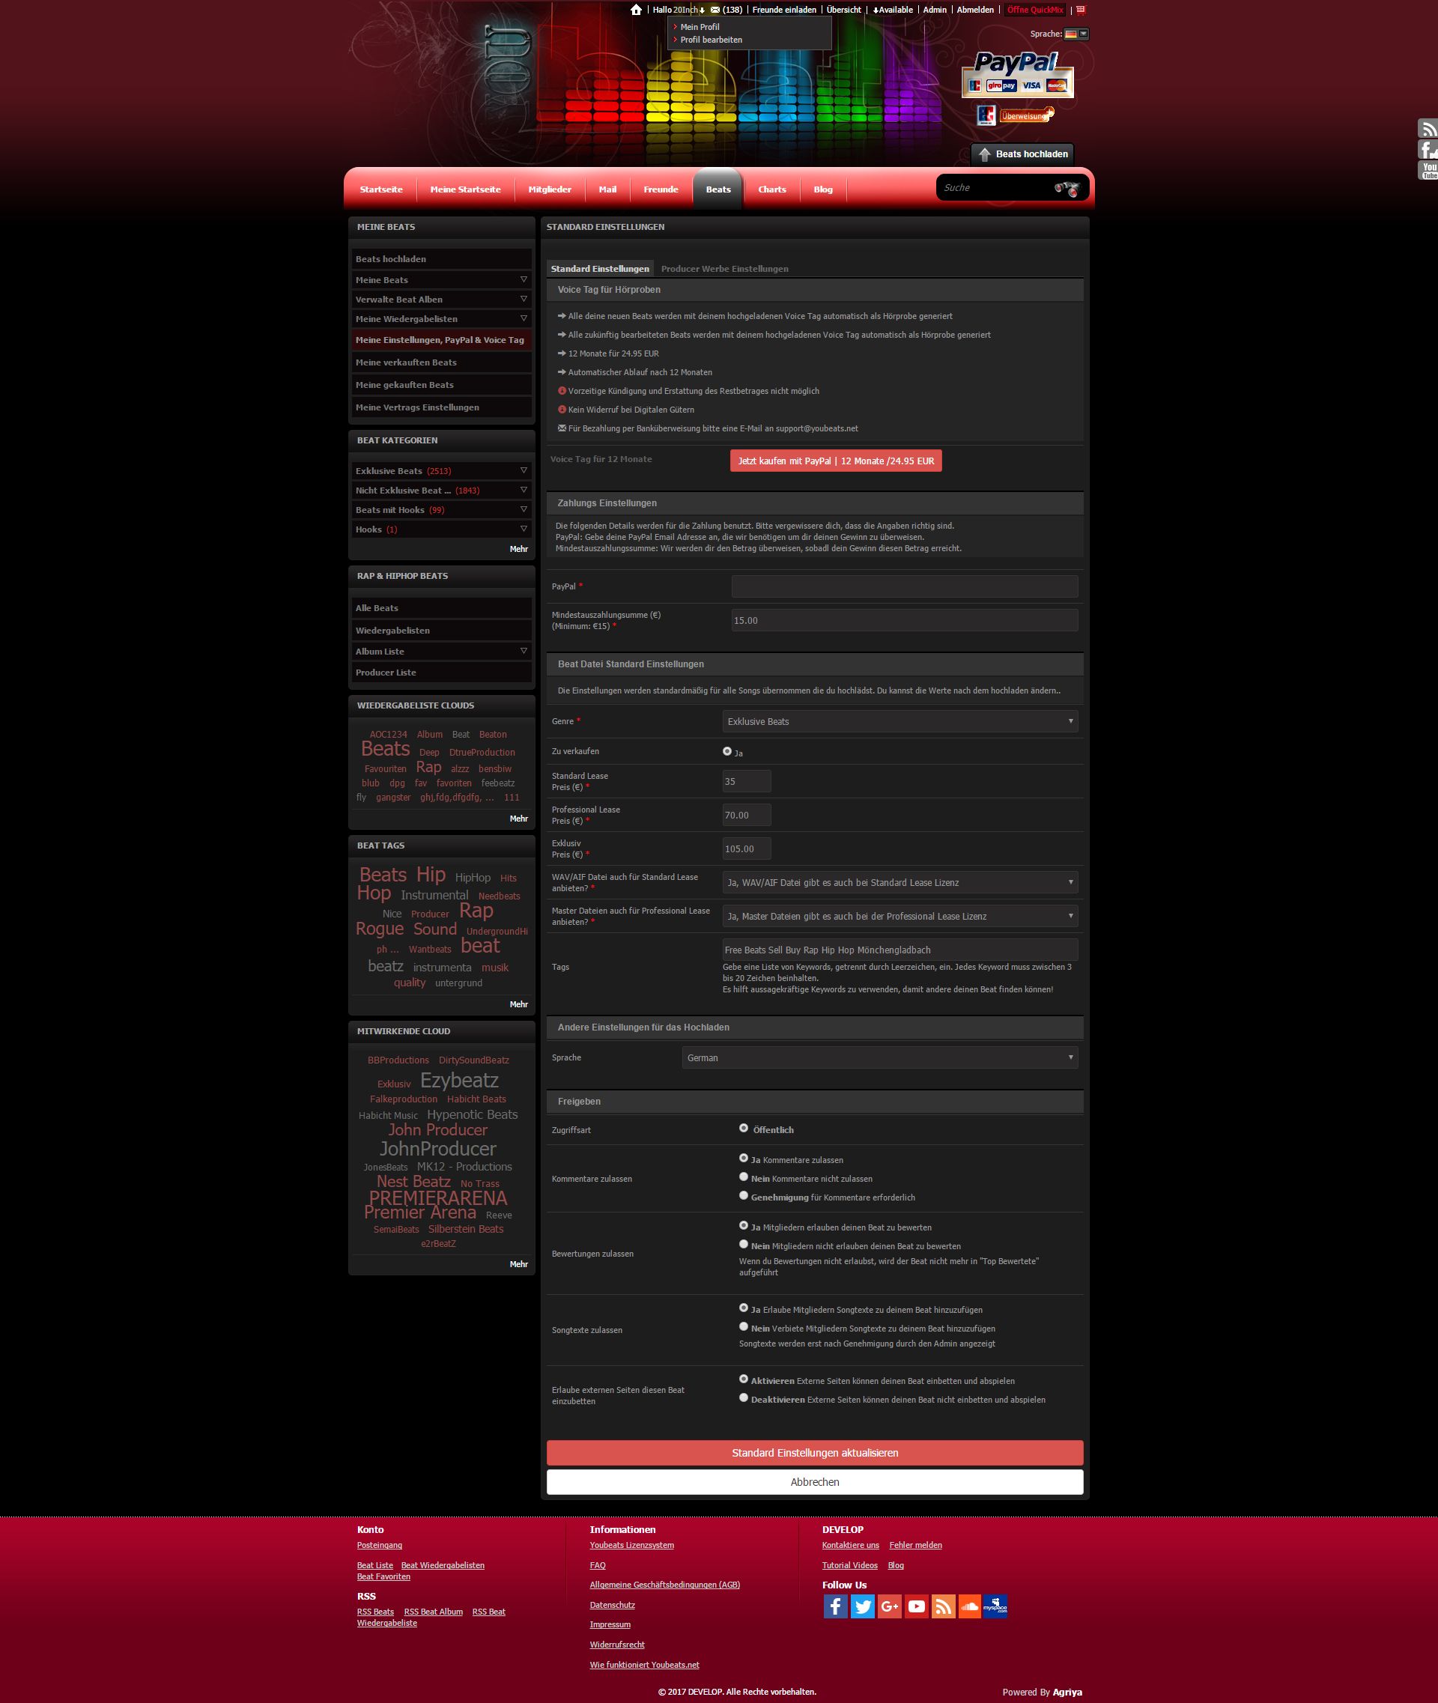Select 'Nein' for Bewertungen zulassen
Image resolution: width=1438 pixels, height=1703 pixels.
(x=744, y=1244)
